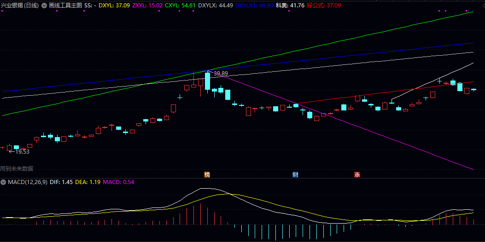Select the MACD(12,26,9) indicator label

(x=28, y=182)
